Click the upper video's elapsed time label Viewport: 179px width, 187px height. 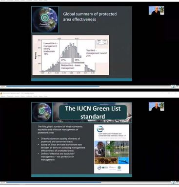click(x=2, y=86)
